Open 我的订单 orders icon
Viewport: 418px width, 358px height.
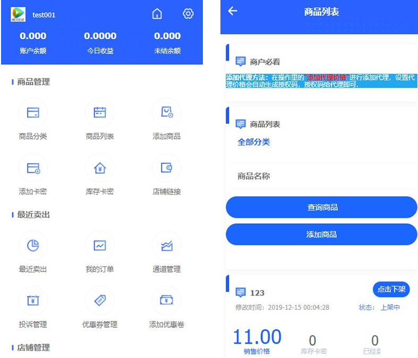100,245
